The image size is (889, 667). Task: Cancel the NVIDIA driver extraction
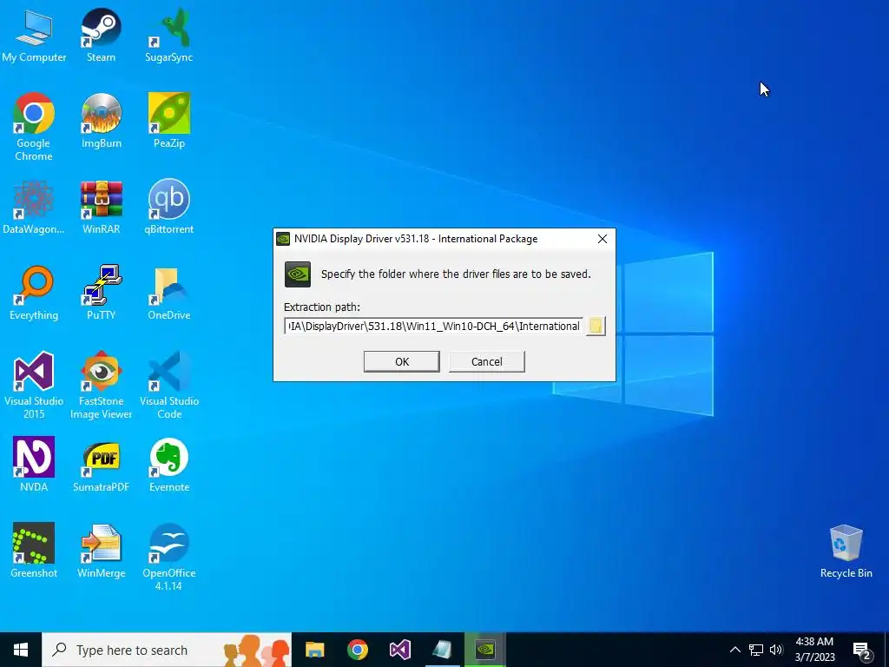486,361
